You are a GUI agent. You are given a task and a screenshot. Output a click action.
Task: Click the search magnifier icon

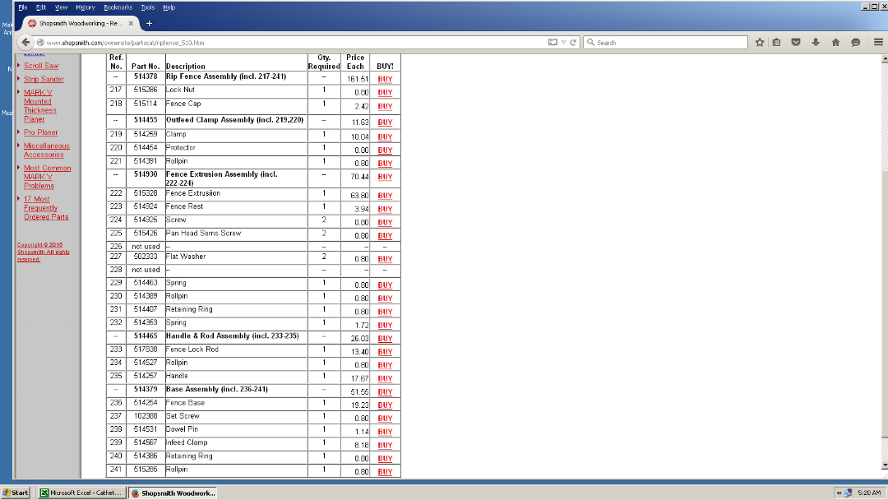click(x=590, y=43)
